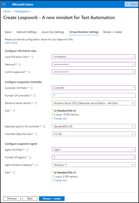This screenshot has width=139, height=203.
Task: Click info icon beside Agent Windows Desktop
Action: tap(37, 165)
